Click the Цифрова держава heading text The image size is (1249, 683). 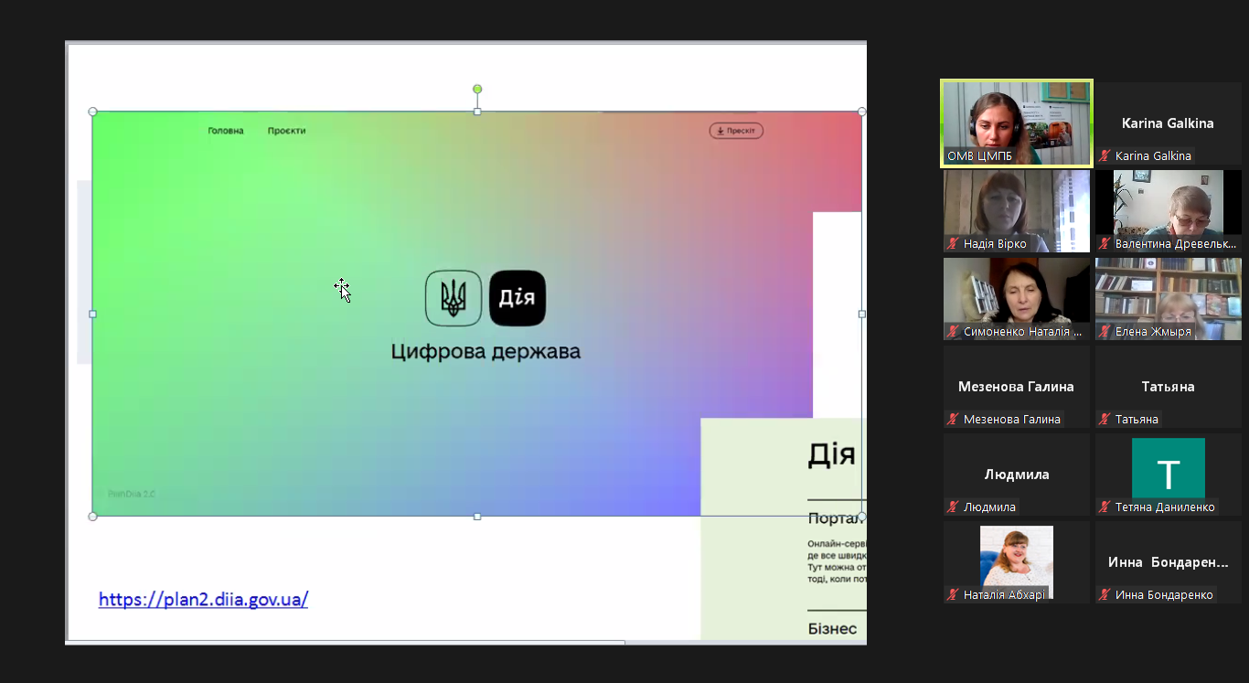(x=486, y=352)
